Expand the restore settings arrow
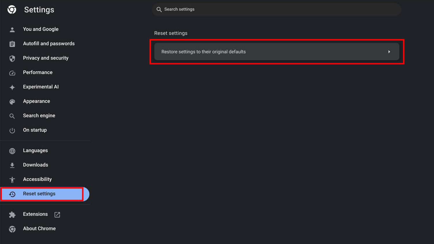Image resolution: width=434 pixels, height=244 pixels. point(389,52)
